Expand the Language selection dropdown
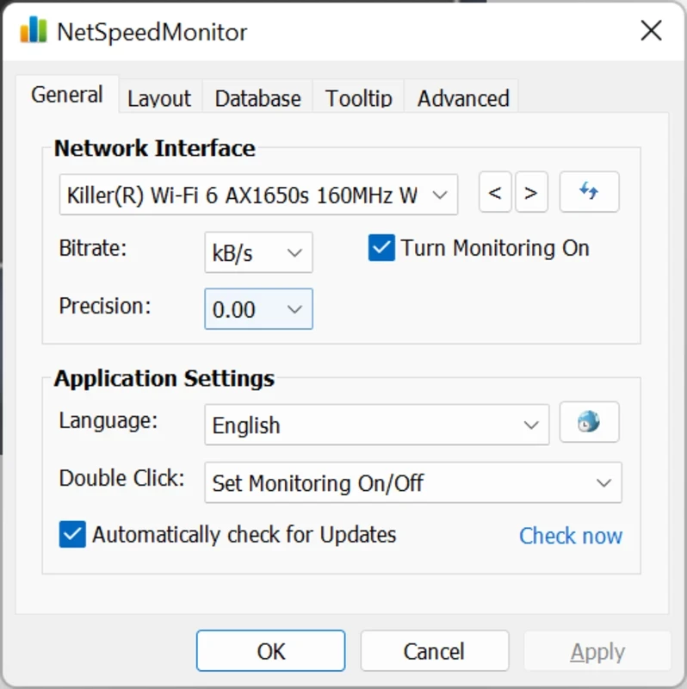Viewport: 687px width, 689px height. pos(376,425)
